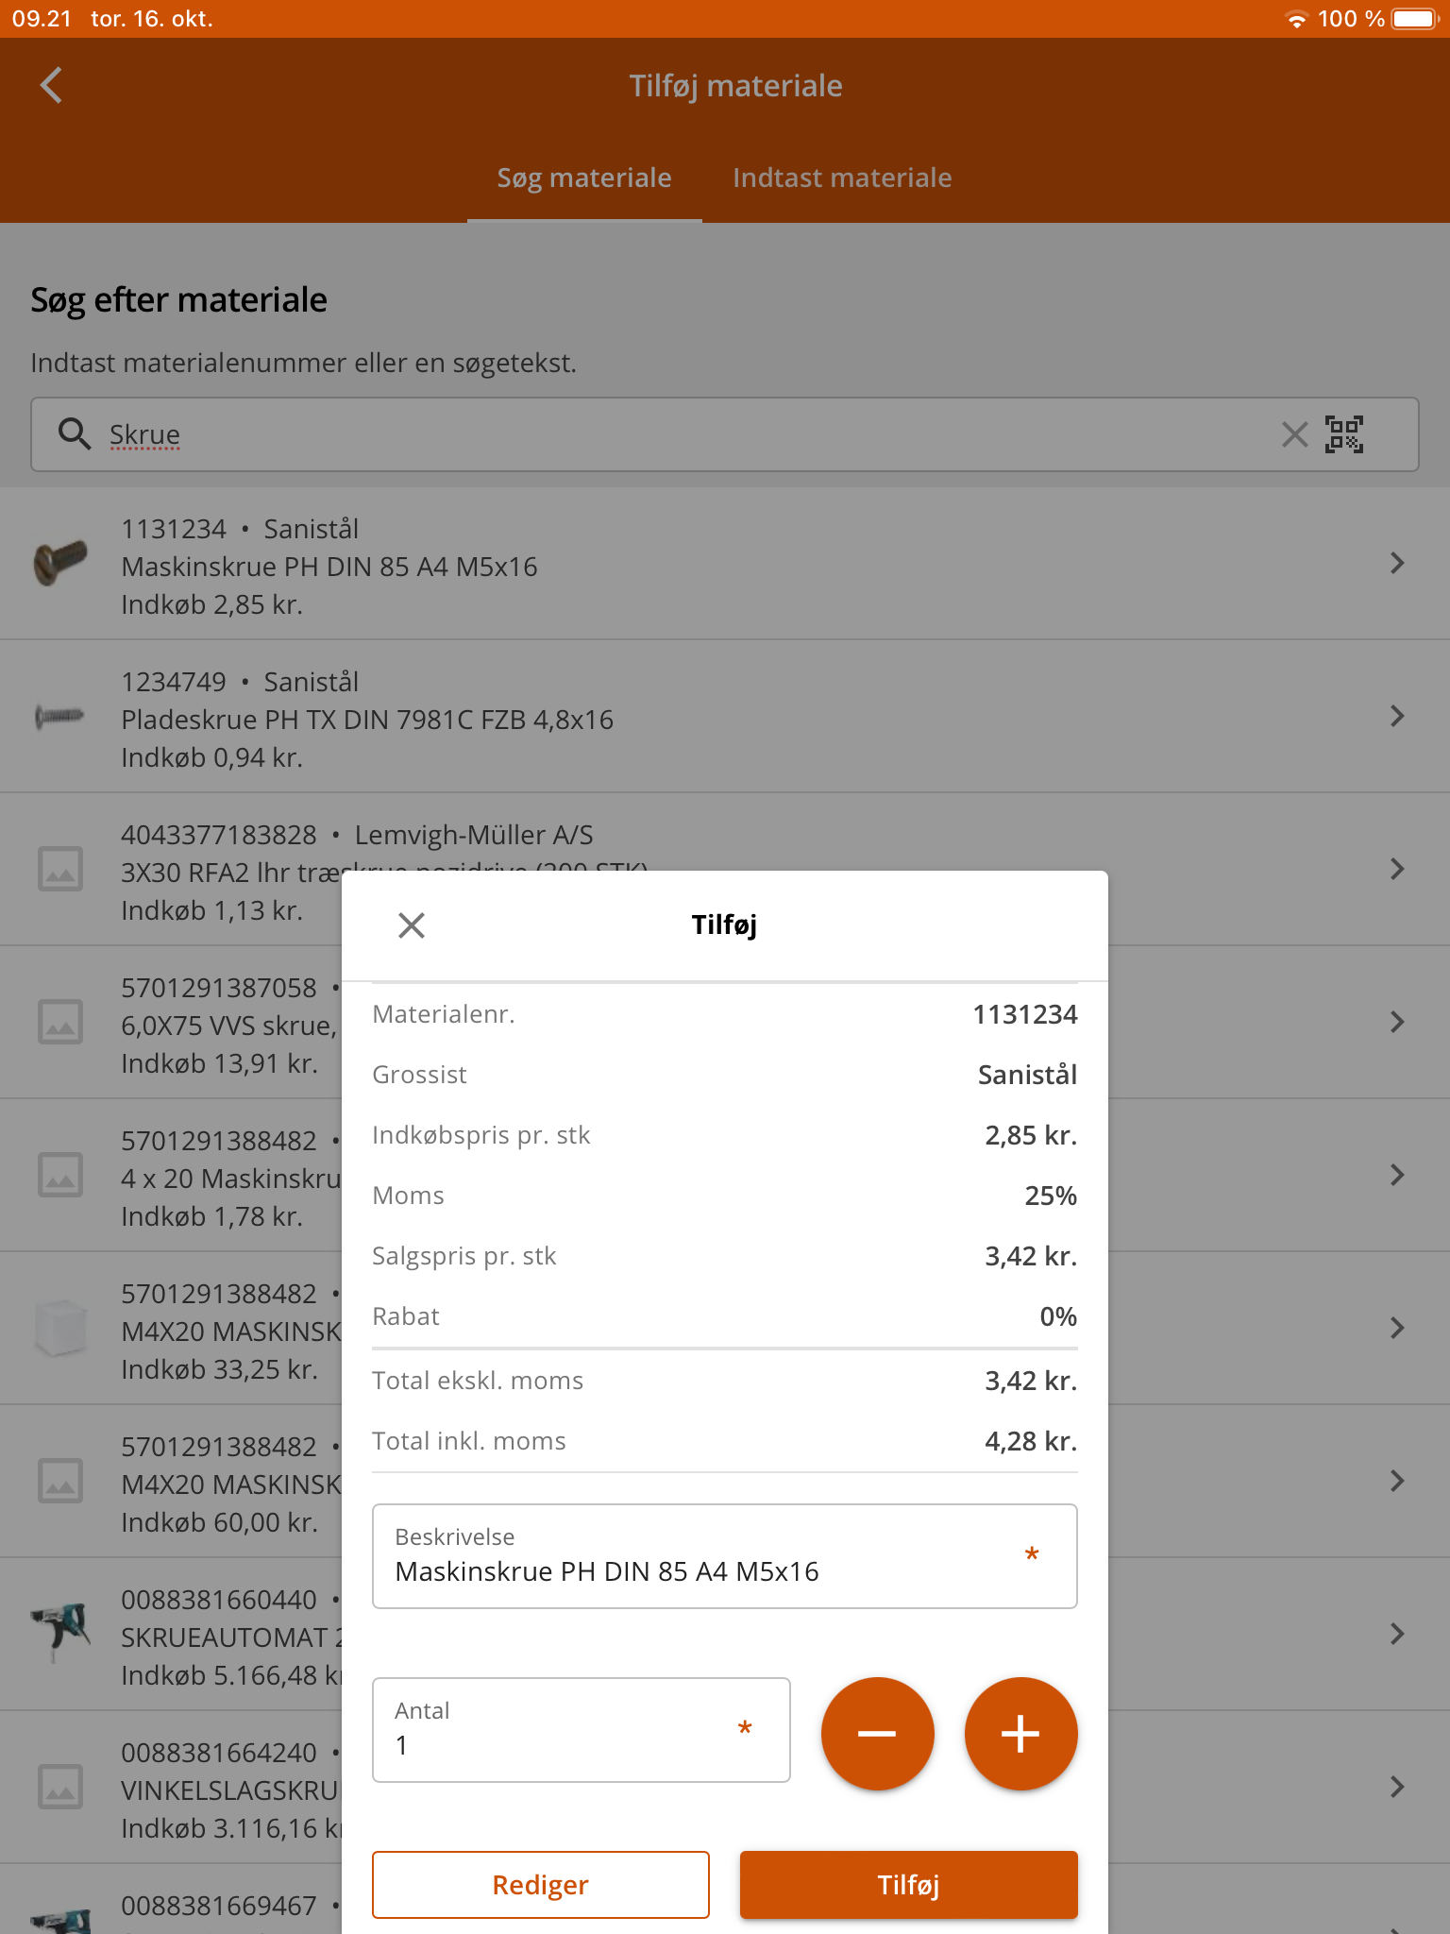Increase quantity with the plus button

1020,1733
